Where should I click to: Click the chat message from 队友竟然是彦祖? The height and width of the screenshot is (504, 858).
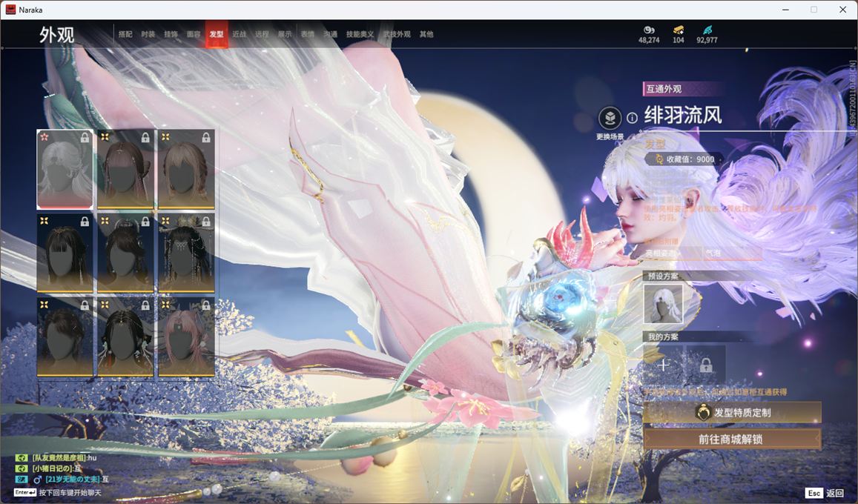pos(65,458)
